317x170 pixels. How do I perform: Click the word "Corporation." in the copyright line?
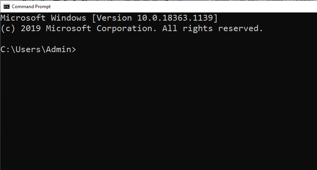pyautogui.click(x=127, y=28)
